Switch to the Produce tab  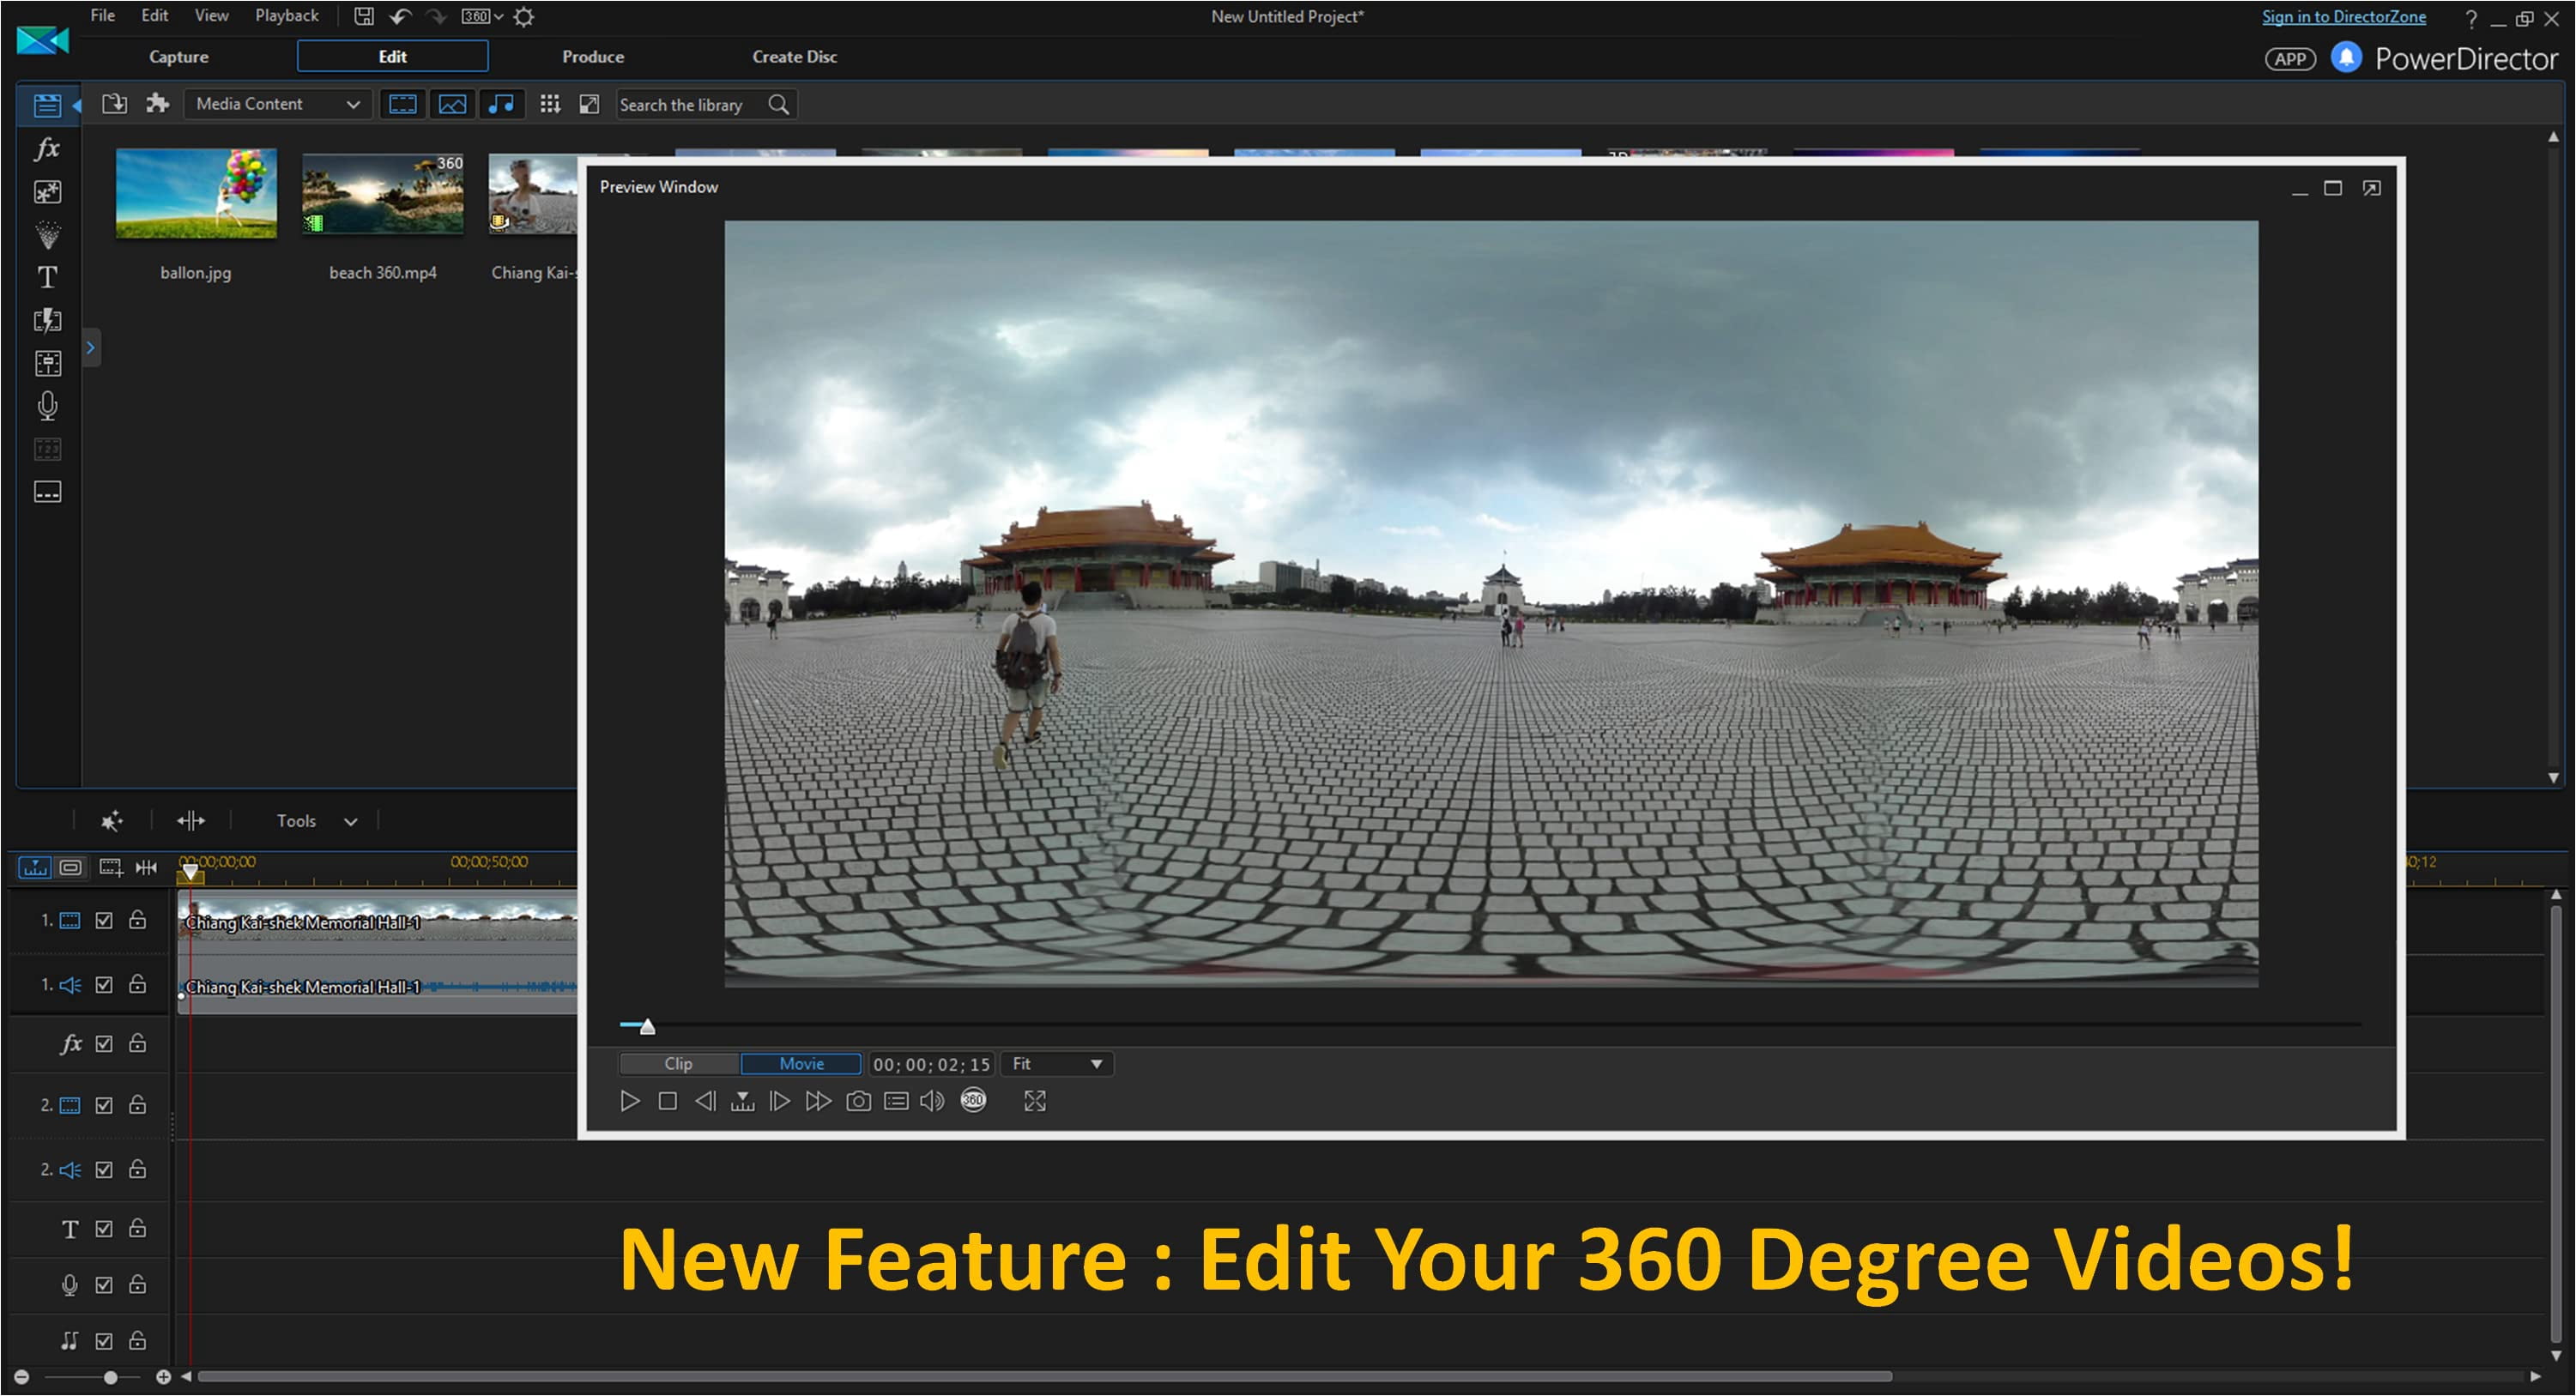592,57
